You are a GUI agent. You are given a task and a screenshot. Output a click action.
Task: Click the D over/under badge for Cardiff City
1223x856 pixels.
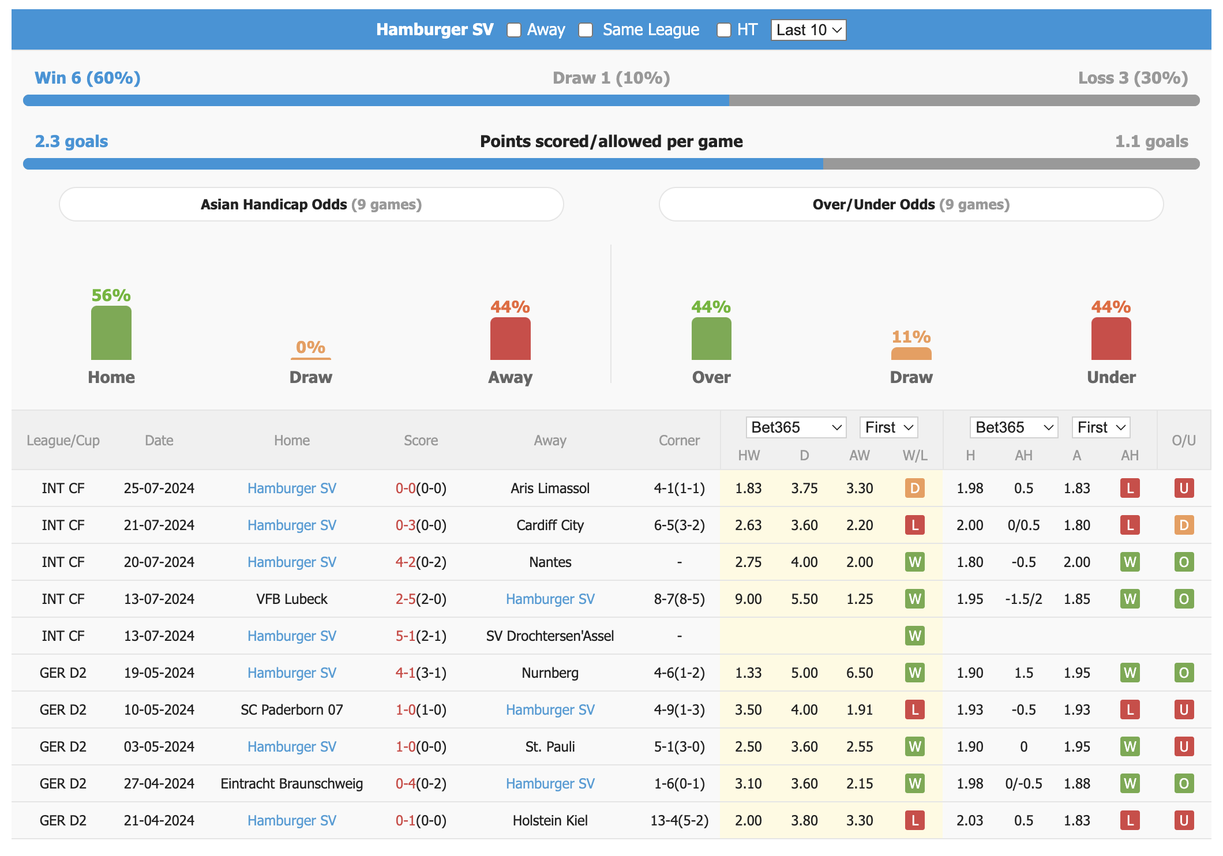(1184, 525)
